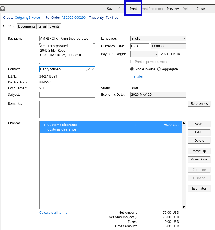This screenshot has width=215, height=230.
Task: Click the Move Down button
Action: (199, 159)
